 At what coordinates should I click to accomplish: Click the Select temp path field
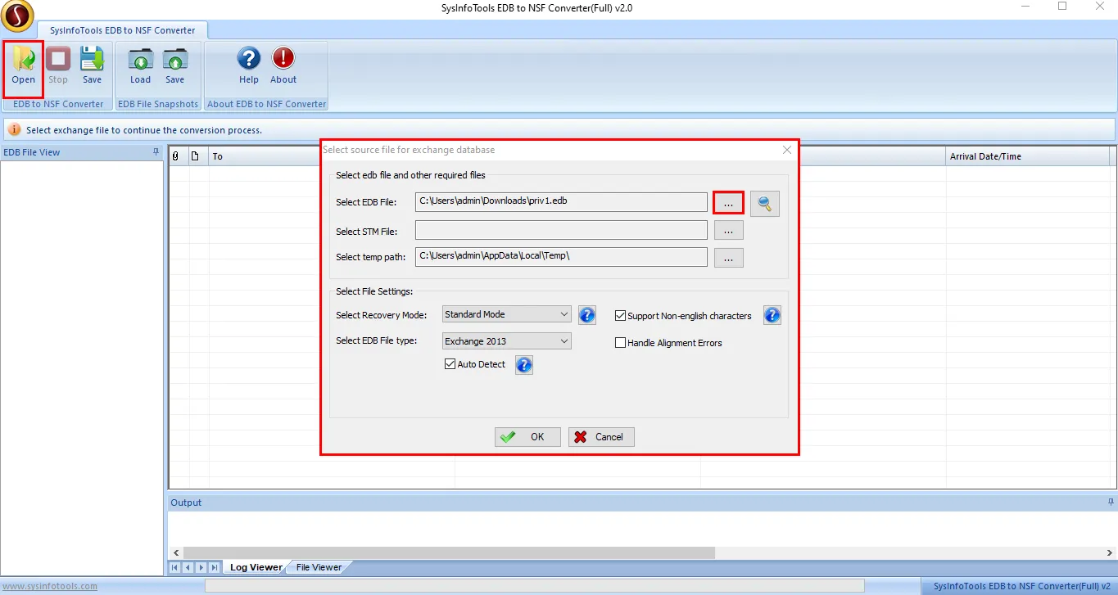(x=561, y=256)
